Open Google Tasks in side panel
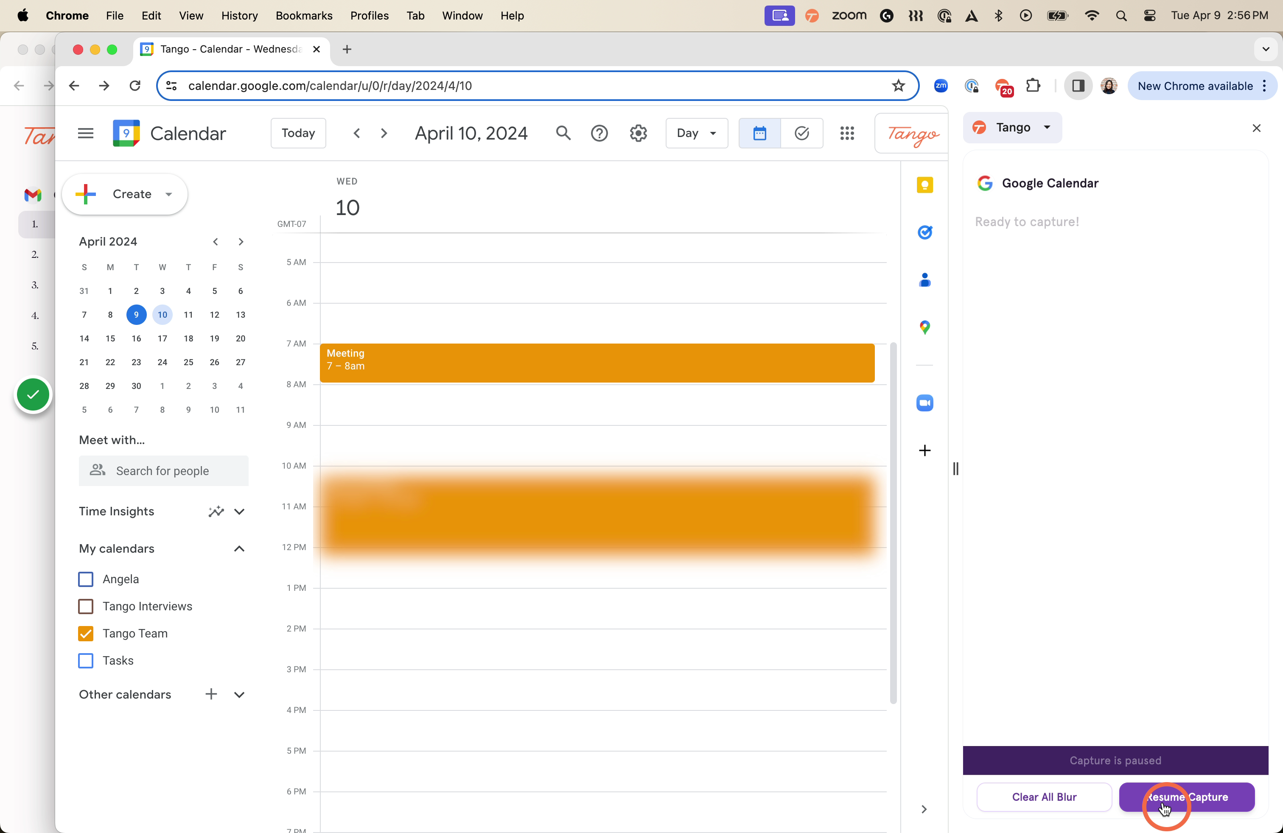1283x833 pixels. tap(924, 232)
